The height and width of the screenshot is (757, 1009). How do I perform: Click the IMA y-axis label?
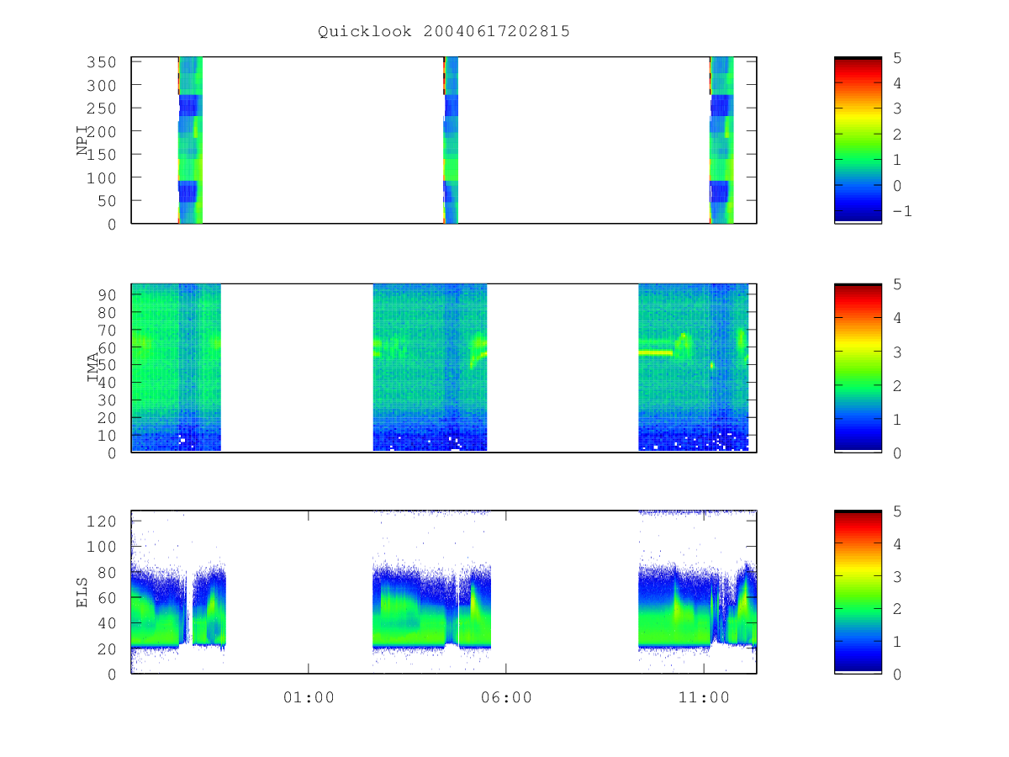(92, 368)
